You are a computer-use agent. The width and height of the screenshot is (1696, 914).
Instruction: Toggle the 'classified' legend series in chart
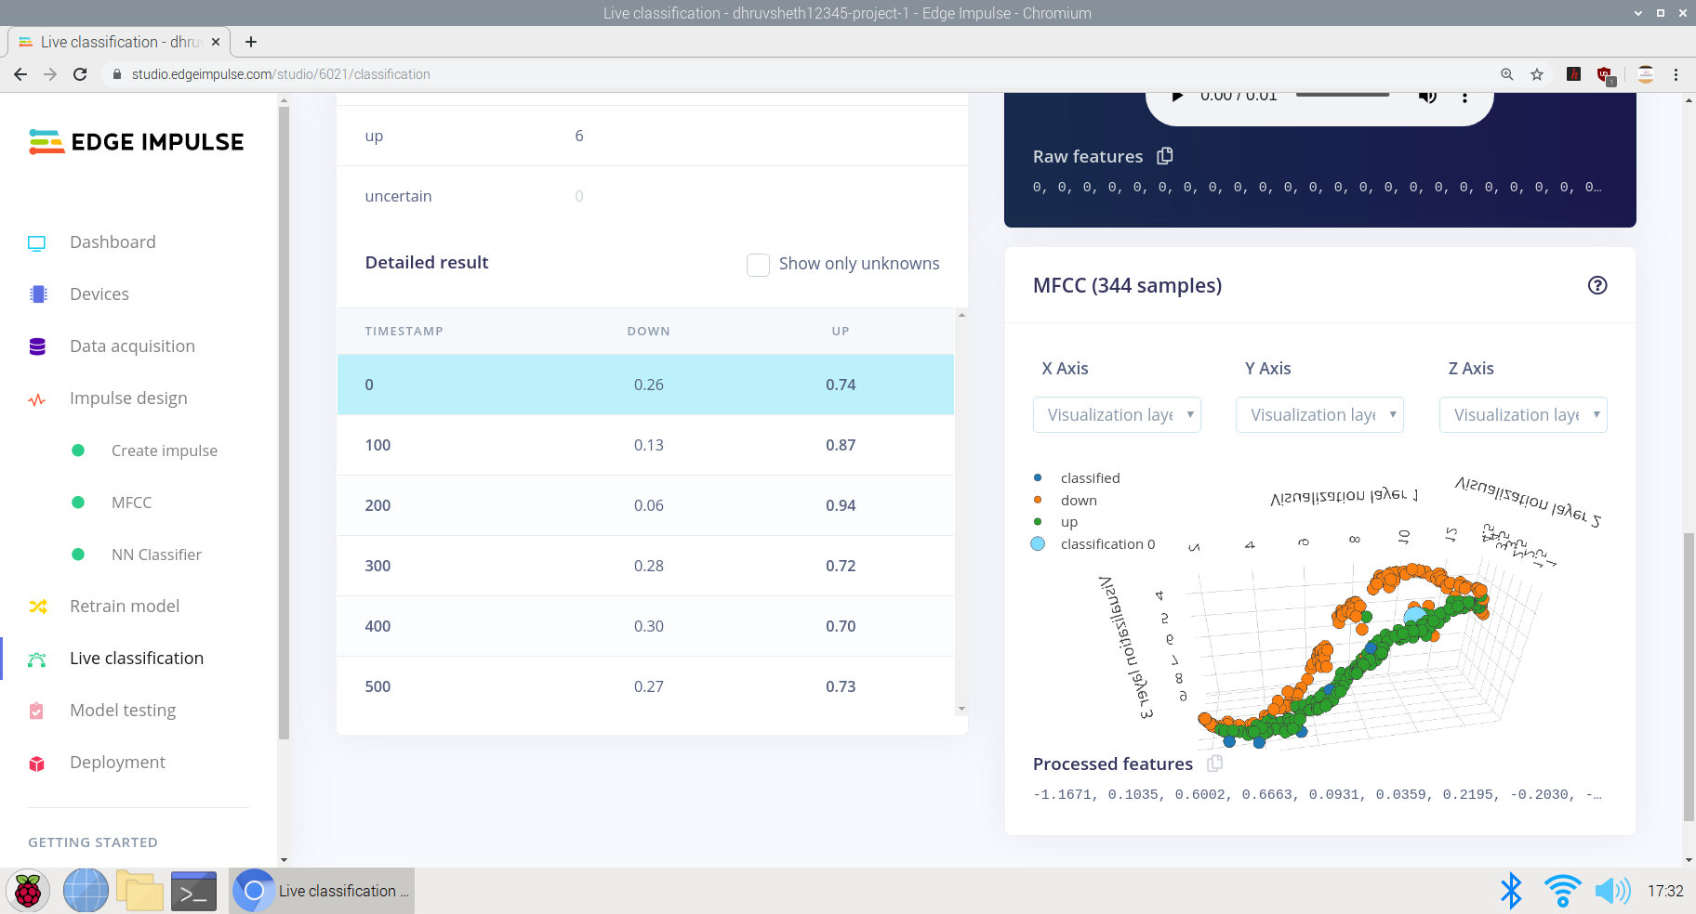(x=1089, y=477)
